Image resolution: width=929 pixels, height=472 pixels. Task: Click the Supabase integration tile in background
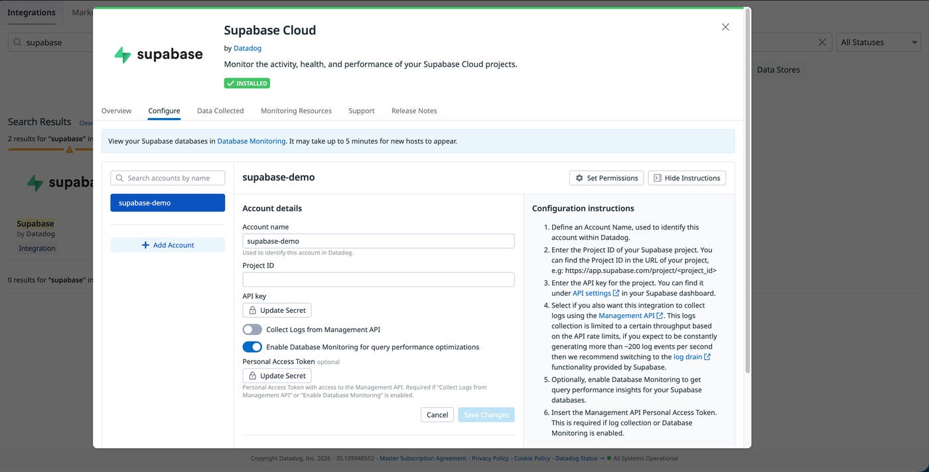click(x=50, y=206)
